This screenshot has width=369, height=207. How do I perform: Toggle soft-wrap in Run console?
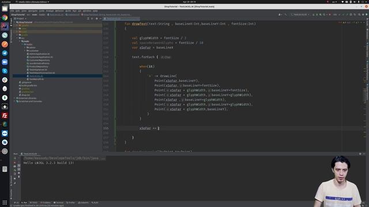19,166
